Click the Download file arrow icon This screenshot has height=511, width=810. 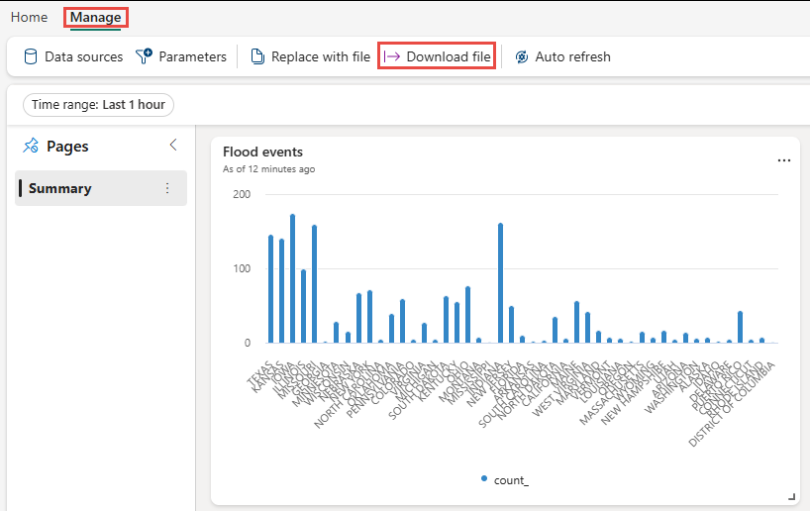click(x=392, y=56)
